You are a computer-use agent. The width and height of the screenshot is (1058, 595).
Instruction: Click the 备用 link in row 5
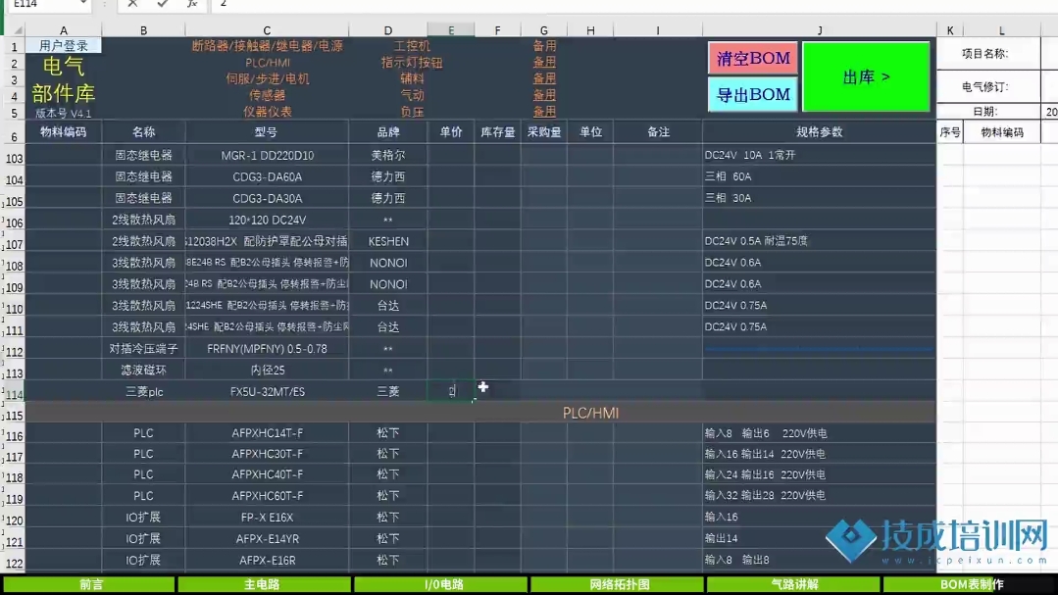click(544, 112)
